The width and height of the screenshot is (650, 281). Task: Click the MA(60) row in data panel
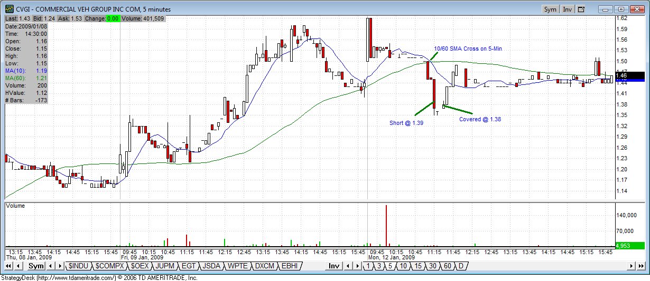(x=26, y=77)
